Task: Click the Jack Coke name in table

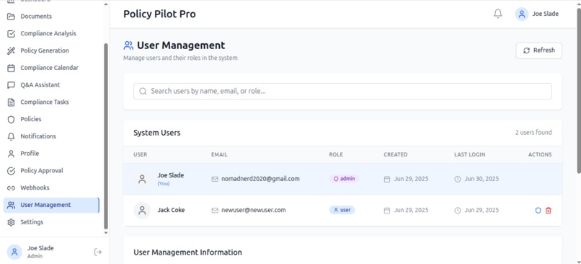Action: [171, 210]
